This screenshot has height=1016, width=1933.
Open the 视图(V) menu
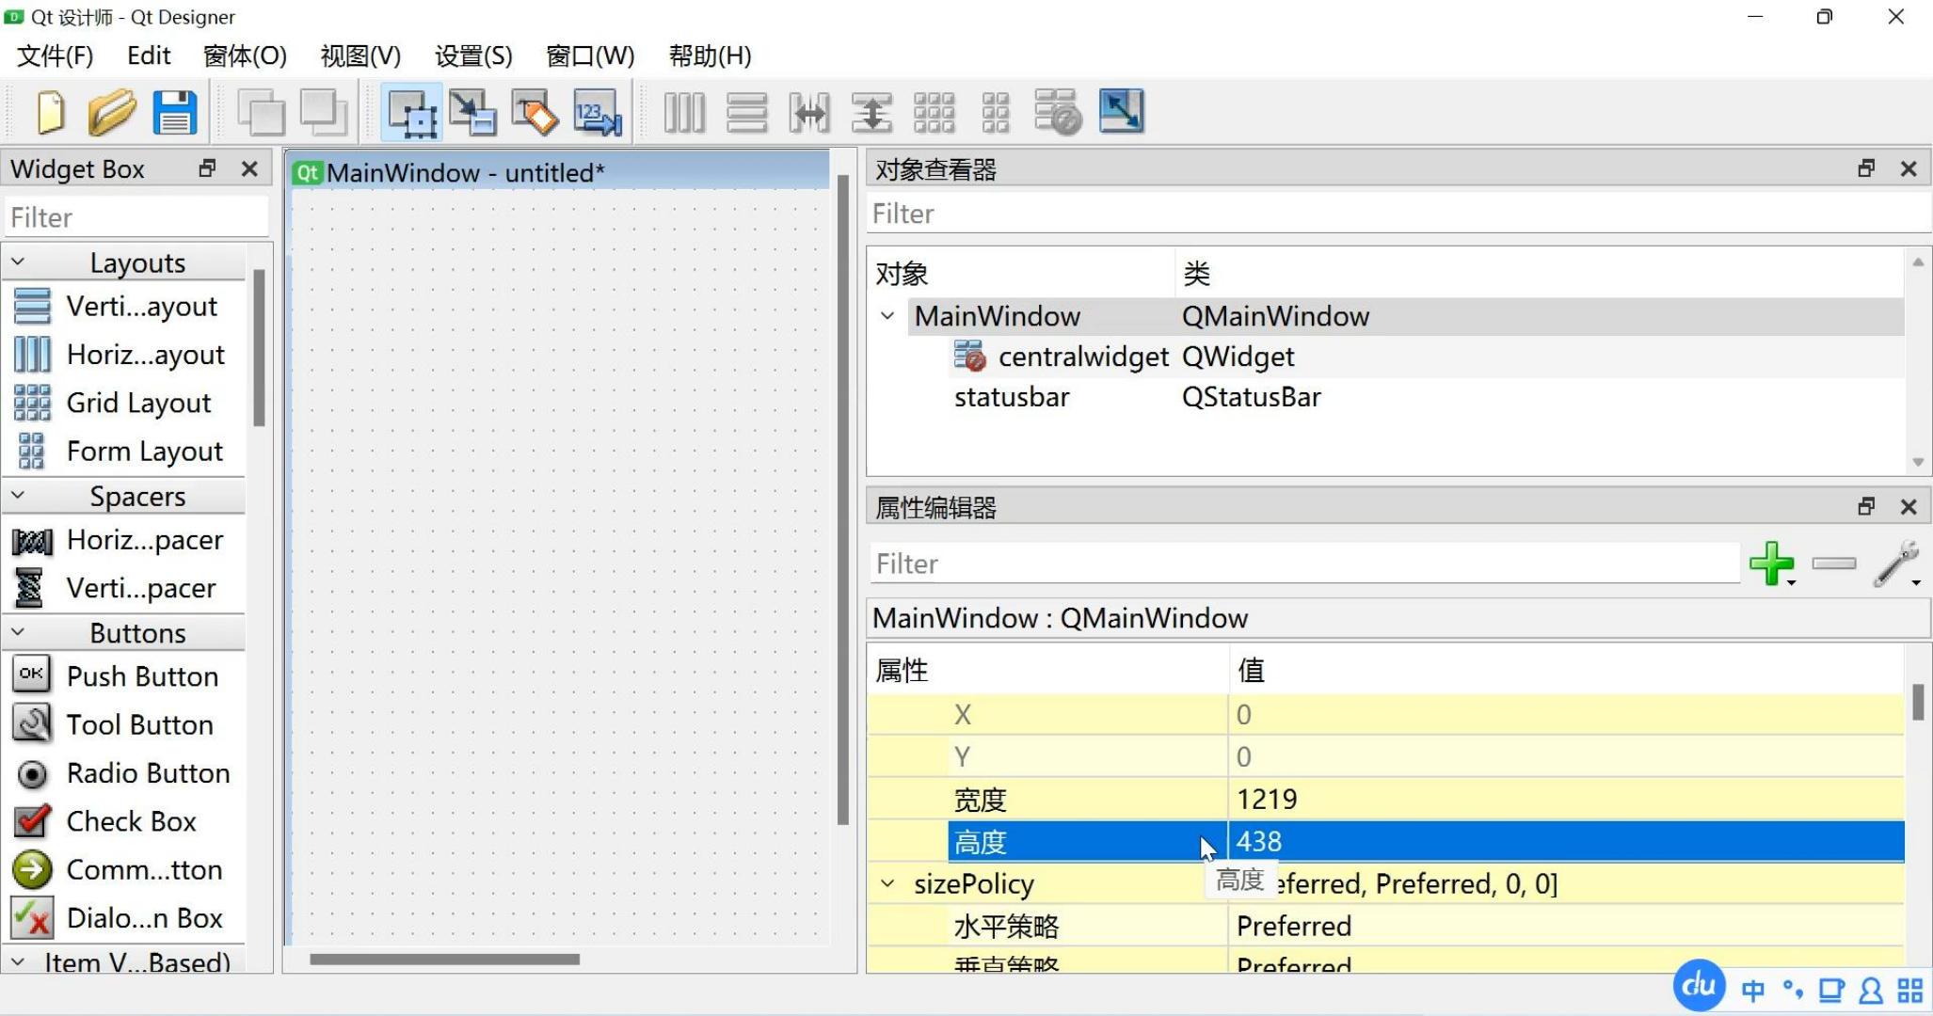tap(360, 56)
